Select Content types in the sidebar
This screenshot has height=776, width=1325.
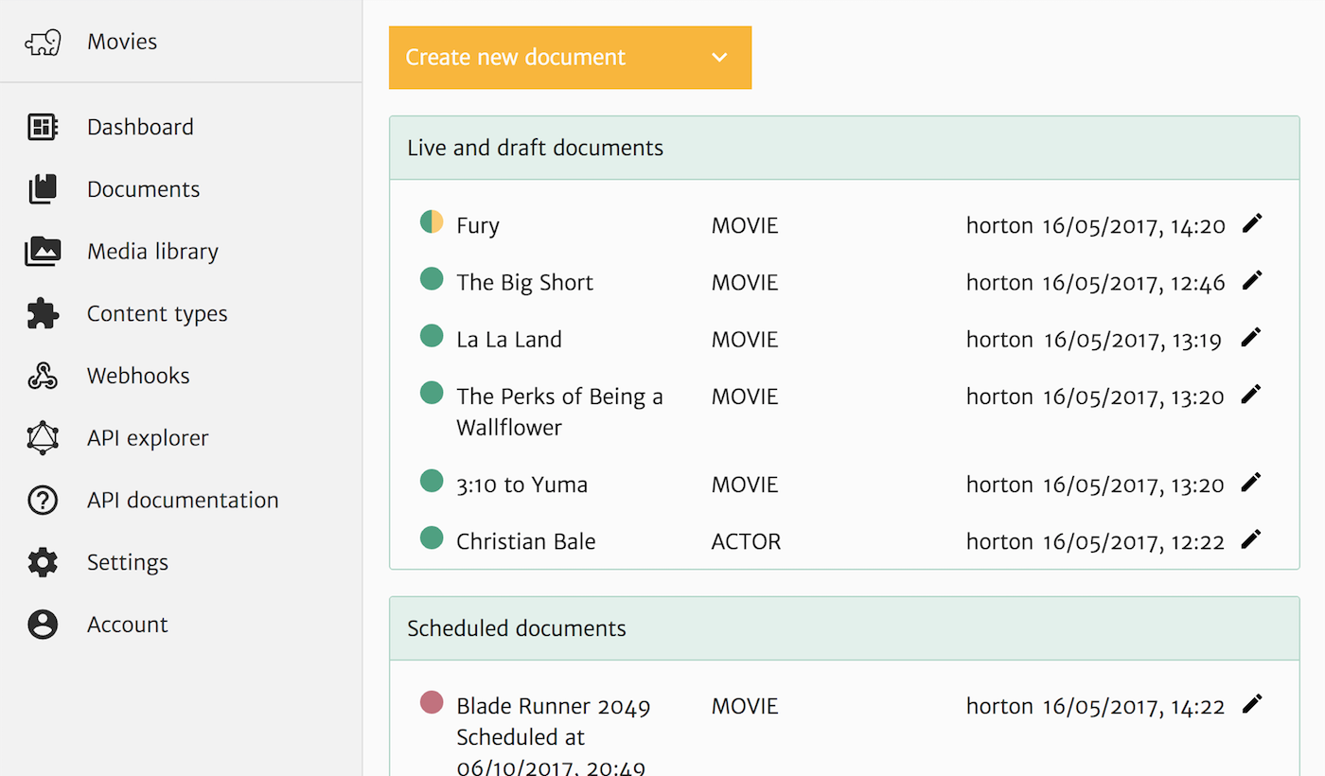[x=157, y=314]
